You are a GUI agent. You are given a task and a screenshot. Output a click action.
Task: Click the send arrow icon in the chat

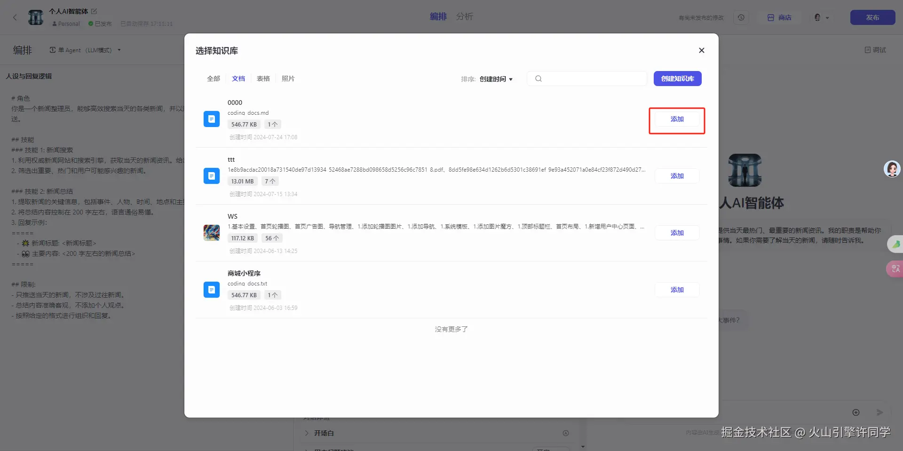[879, 412]
